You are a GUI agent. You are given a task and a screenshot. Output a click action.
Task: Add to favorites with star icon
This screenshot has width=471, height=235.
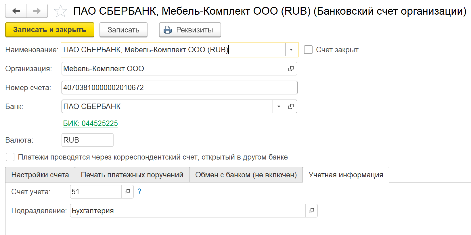point(60,11)
